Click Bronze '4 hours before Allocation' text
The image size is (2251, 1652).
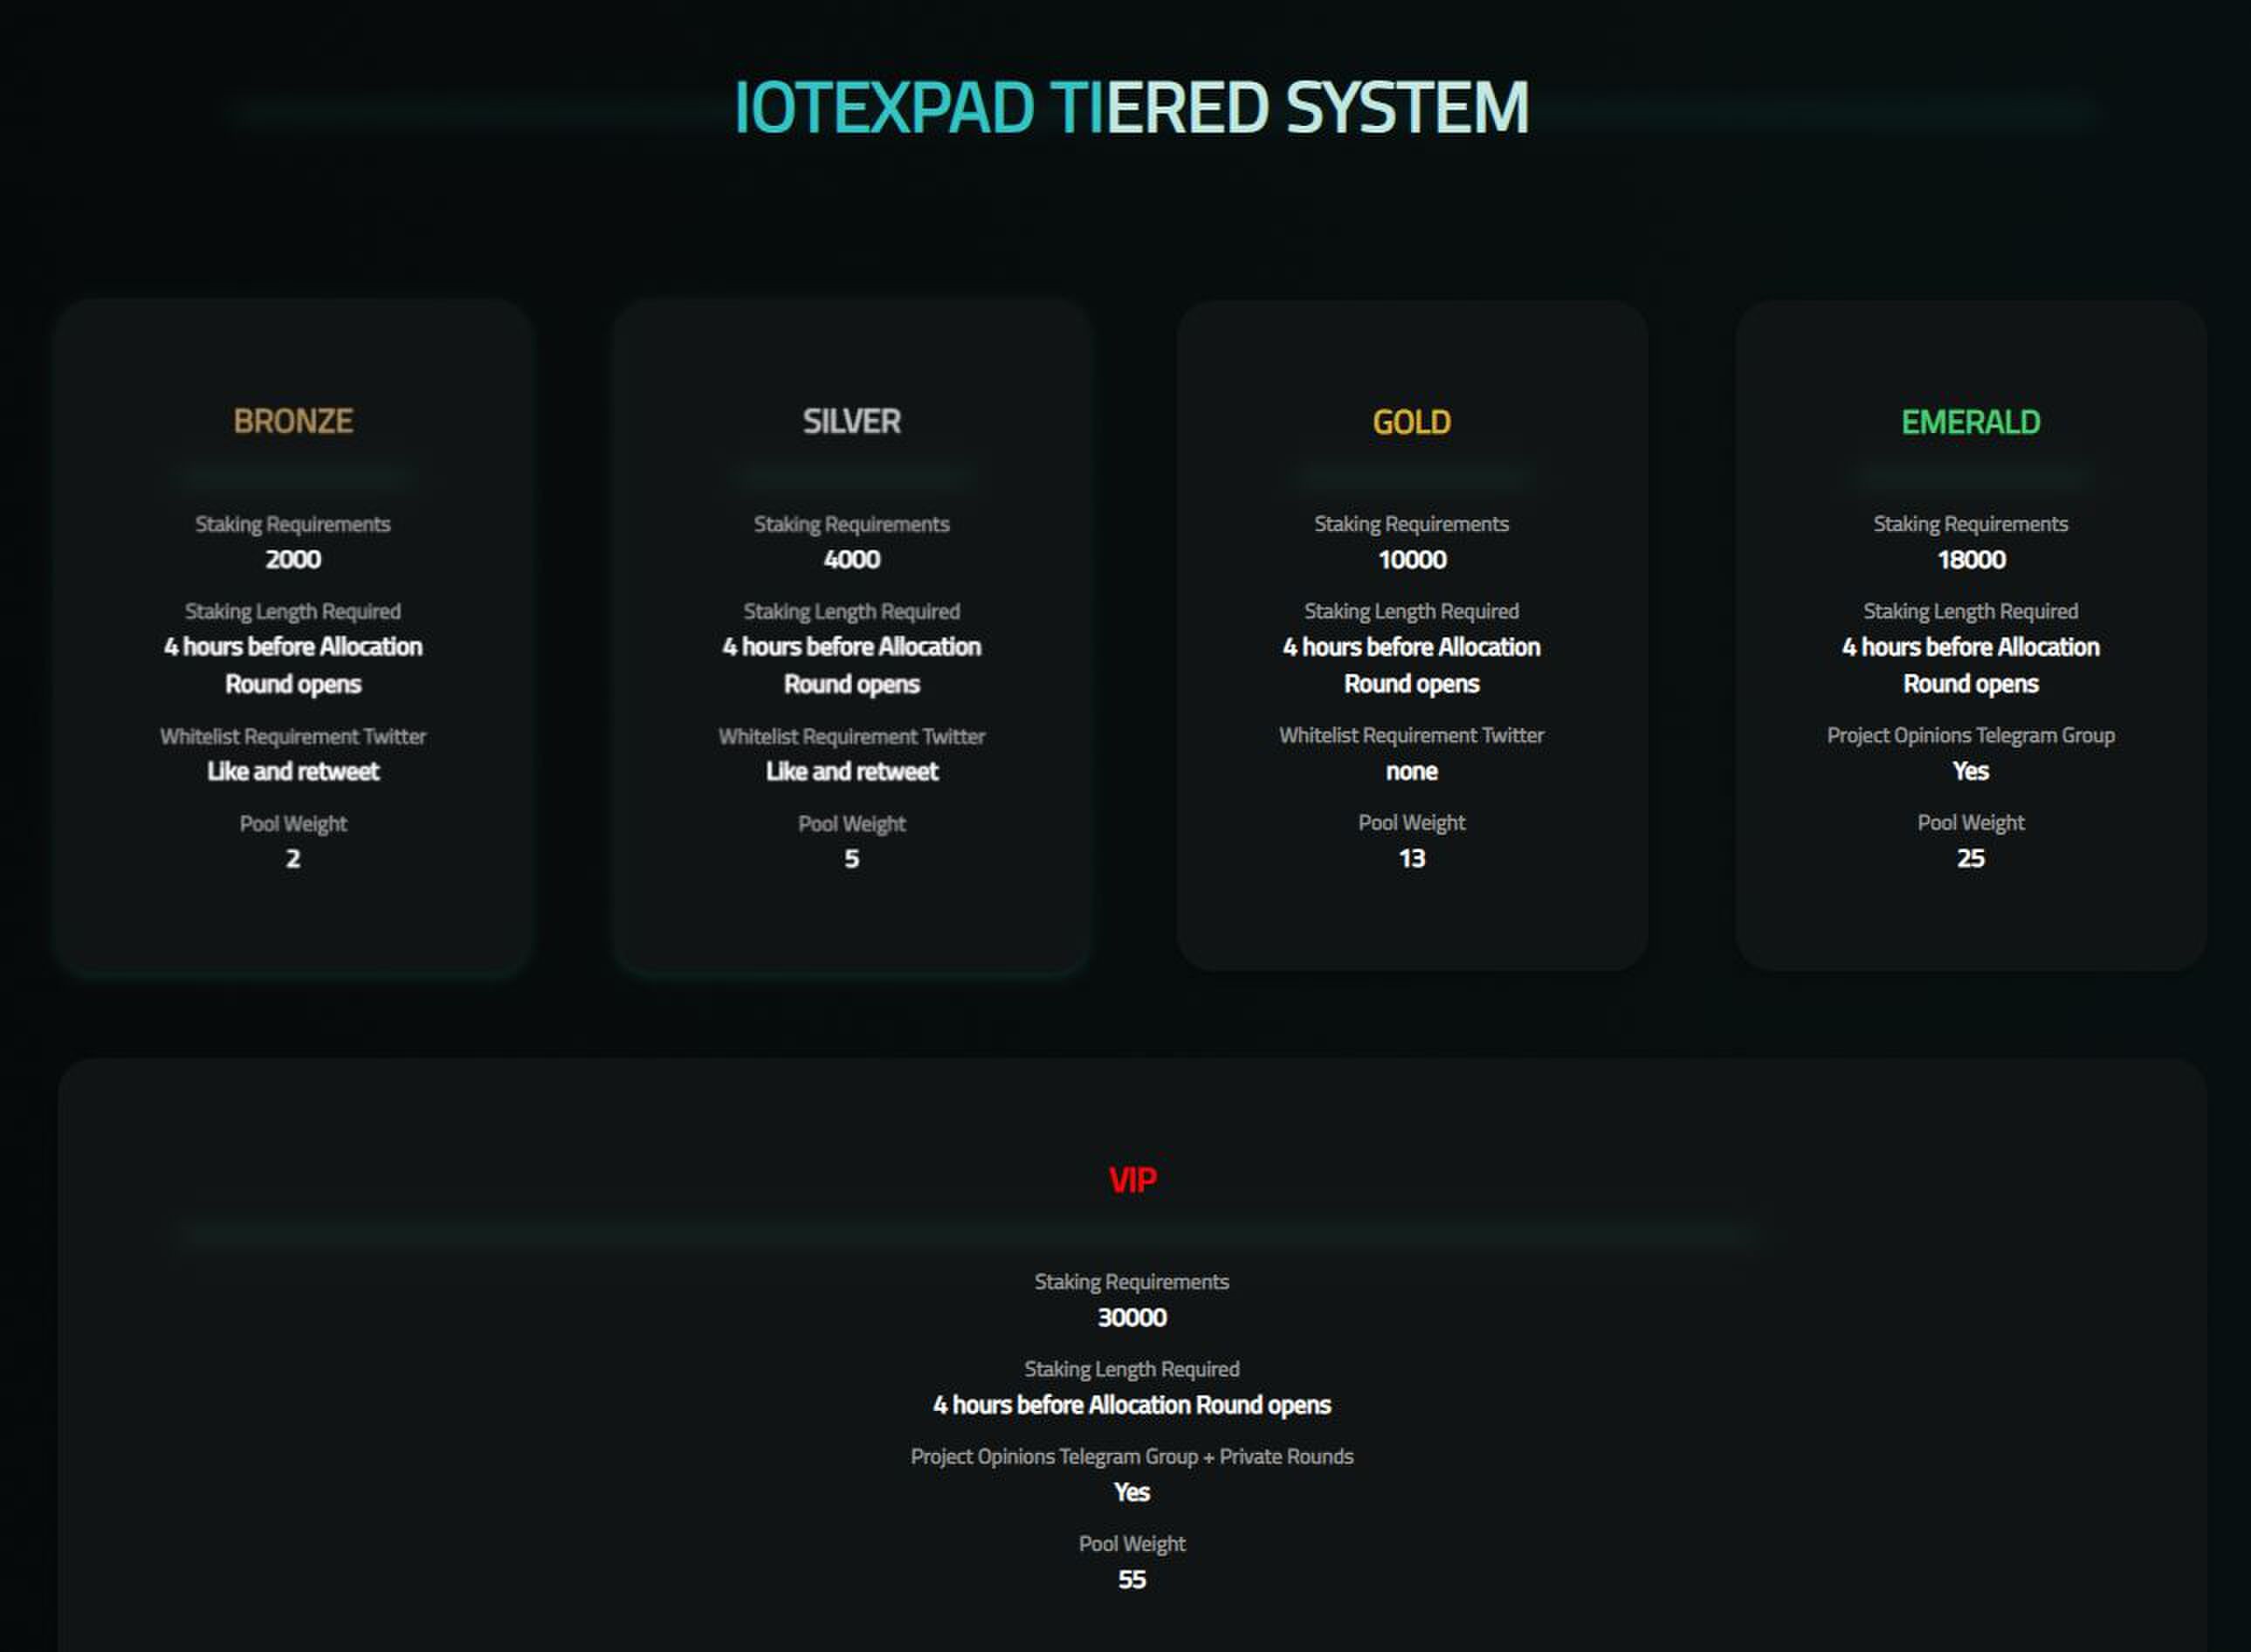tap(293, 647)
